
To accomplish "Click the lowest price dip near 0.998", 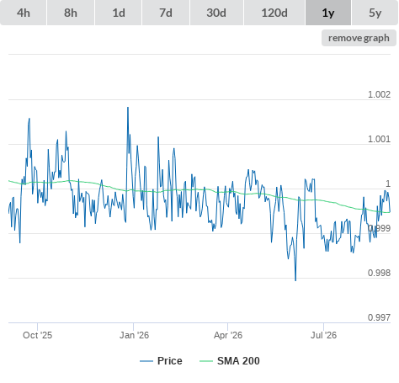I will [x=295, y=279].
